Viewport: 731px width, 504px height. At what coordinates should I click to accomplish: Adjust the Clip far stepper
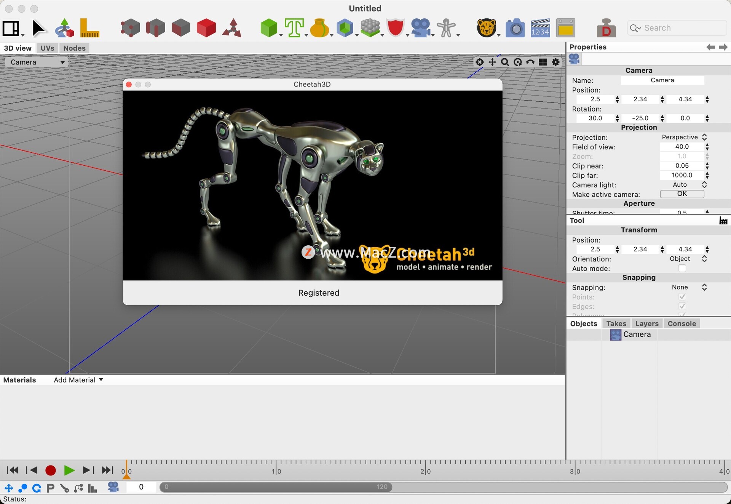707,175
